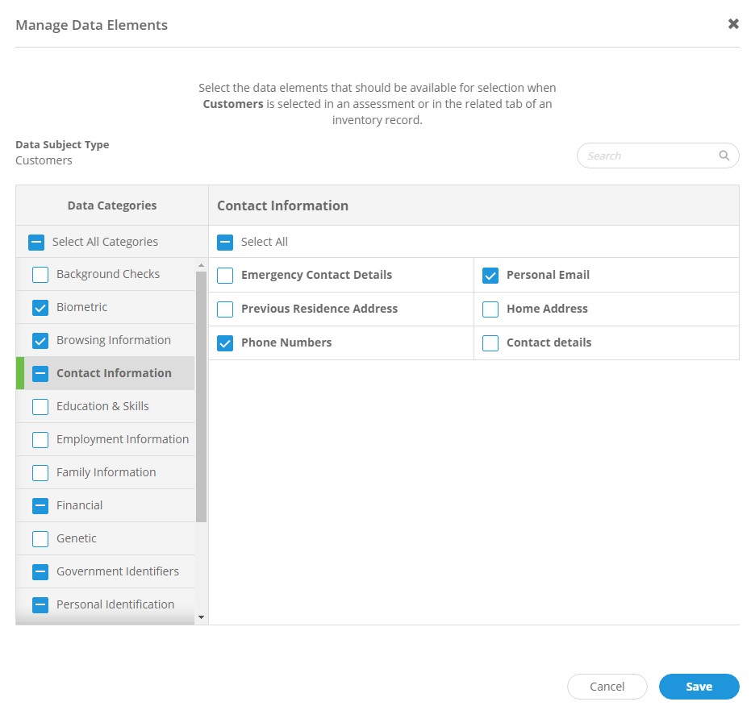
Task: Uncheck Personal Email
Action: (491, 275)
